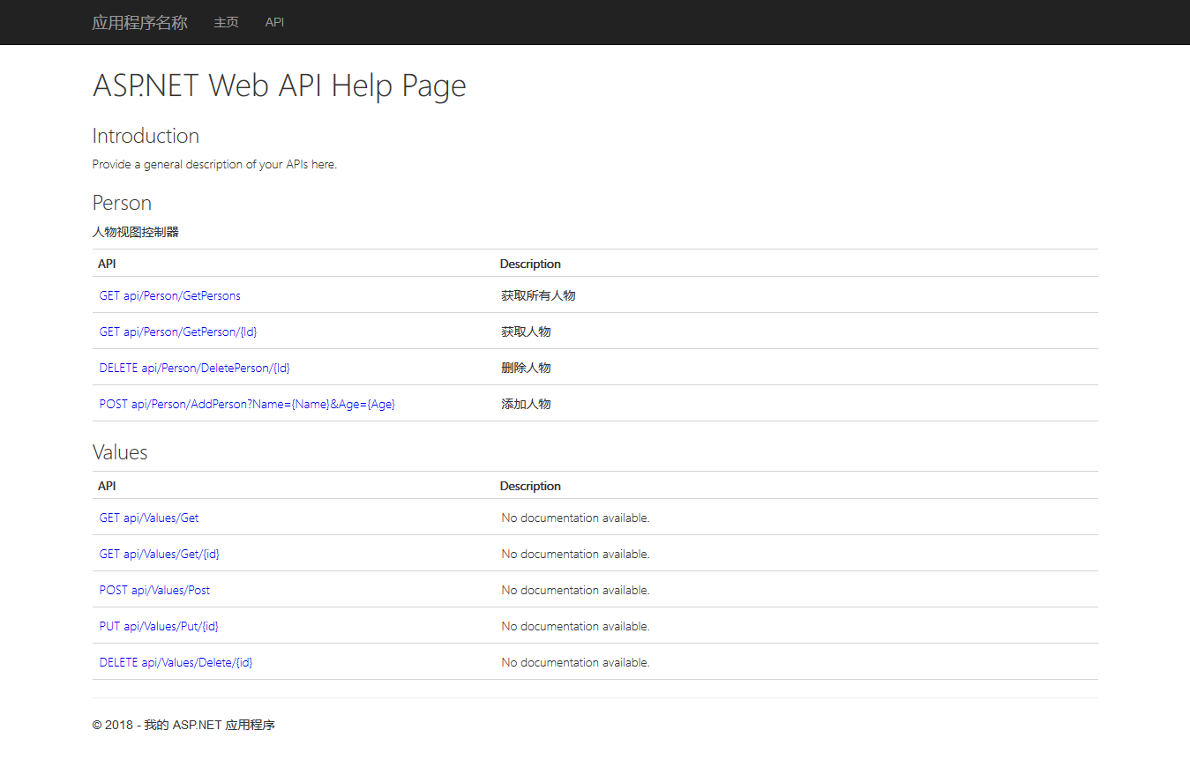Click the 获取所有人物 description text

538,295
